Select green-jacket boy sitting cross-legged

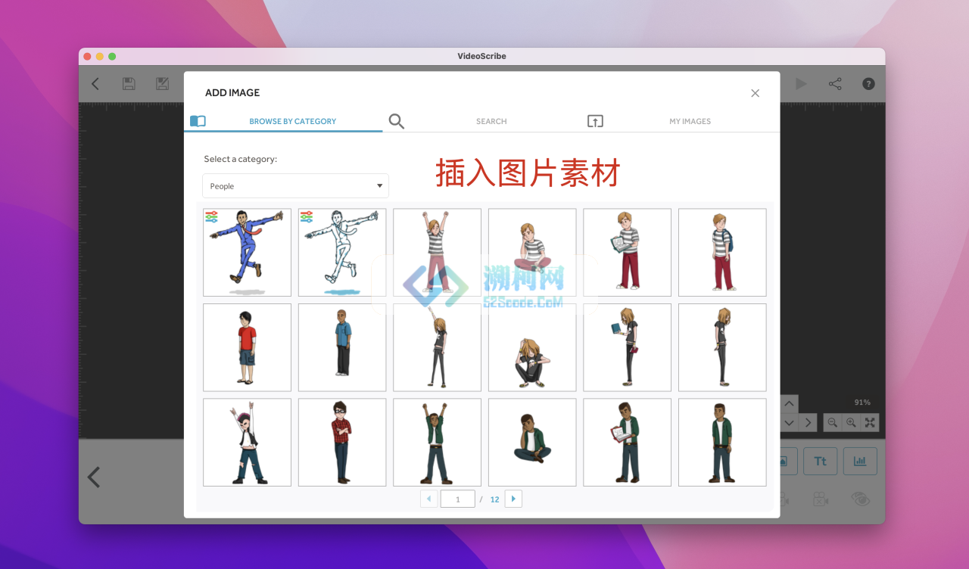[x=532, y=442]
